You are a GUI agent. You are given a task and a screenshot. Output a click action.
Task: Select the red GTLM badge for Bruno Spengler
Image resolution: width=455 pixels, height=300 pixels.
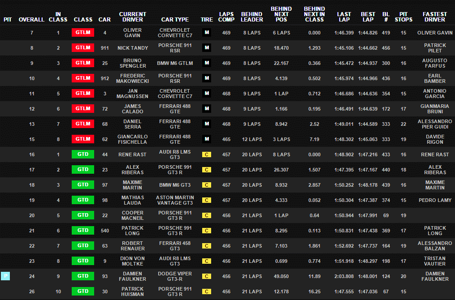point(83,63)
